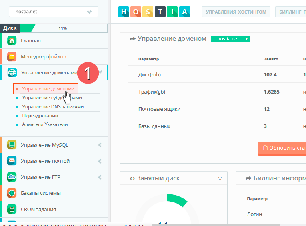Viewport: 306px width, 226px height.
Task: Click the Биллинг top button
Action: point(291,12)
